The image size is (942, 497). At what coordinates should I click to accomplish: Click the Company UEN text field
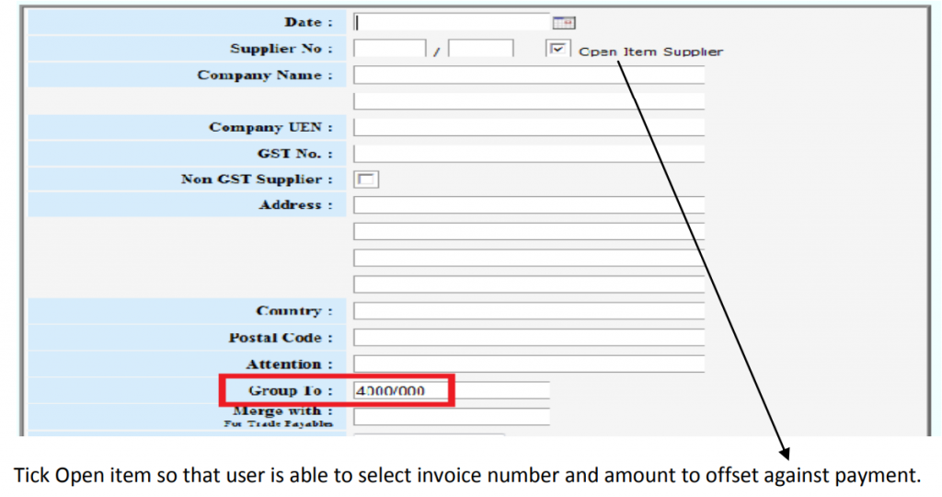529,128
